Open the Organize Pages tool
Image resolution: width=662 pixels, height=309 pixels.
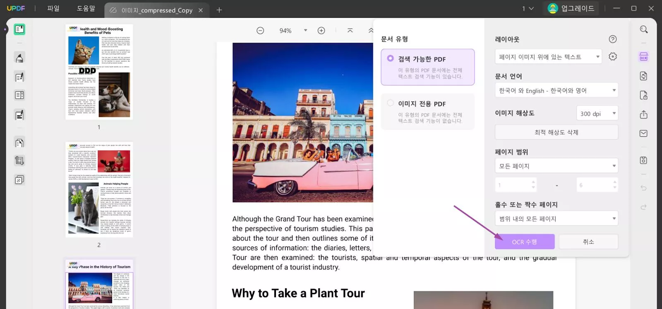pyautogui.click(x=19, y=143)
